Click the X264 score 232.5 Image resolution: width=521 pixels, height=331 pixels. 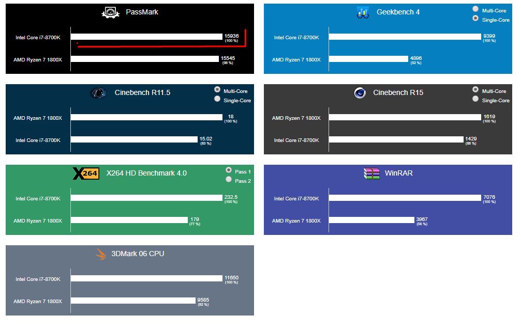pyautogui.click(x=231, y=197)
